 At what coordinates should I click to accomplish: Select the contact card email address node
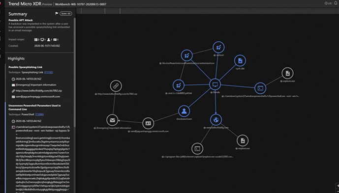point(148,123)
